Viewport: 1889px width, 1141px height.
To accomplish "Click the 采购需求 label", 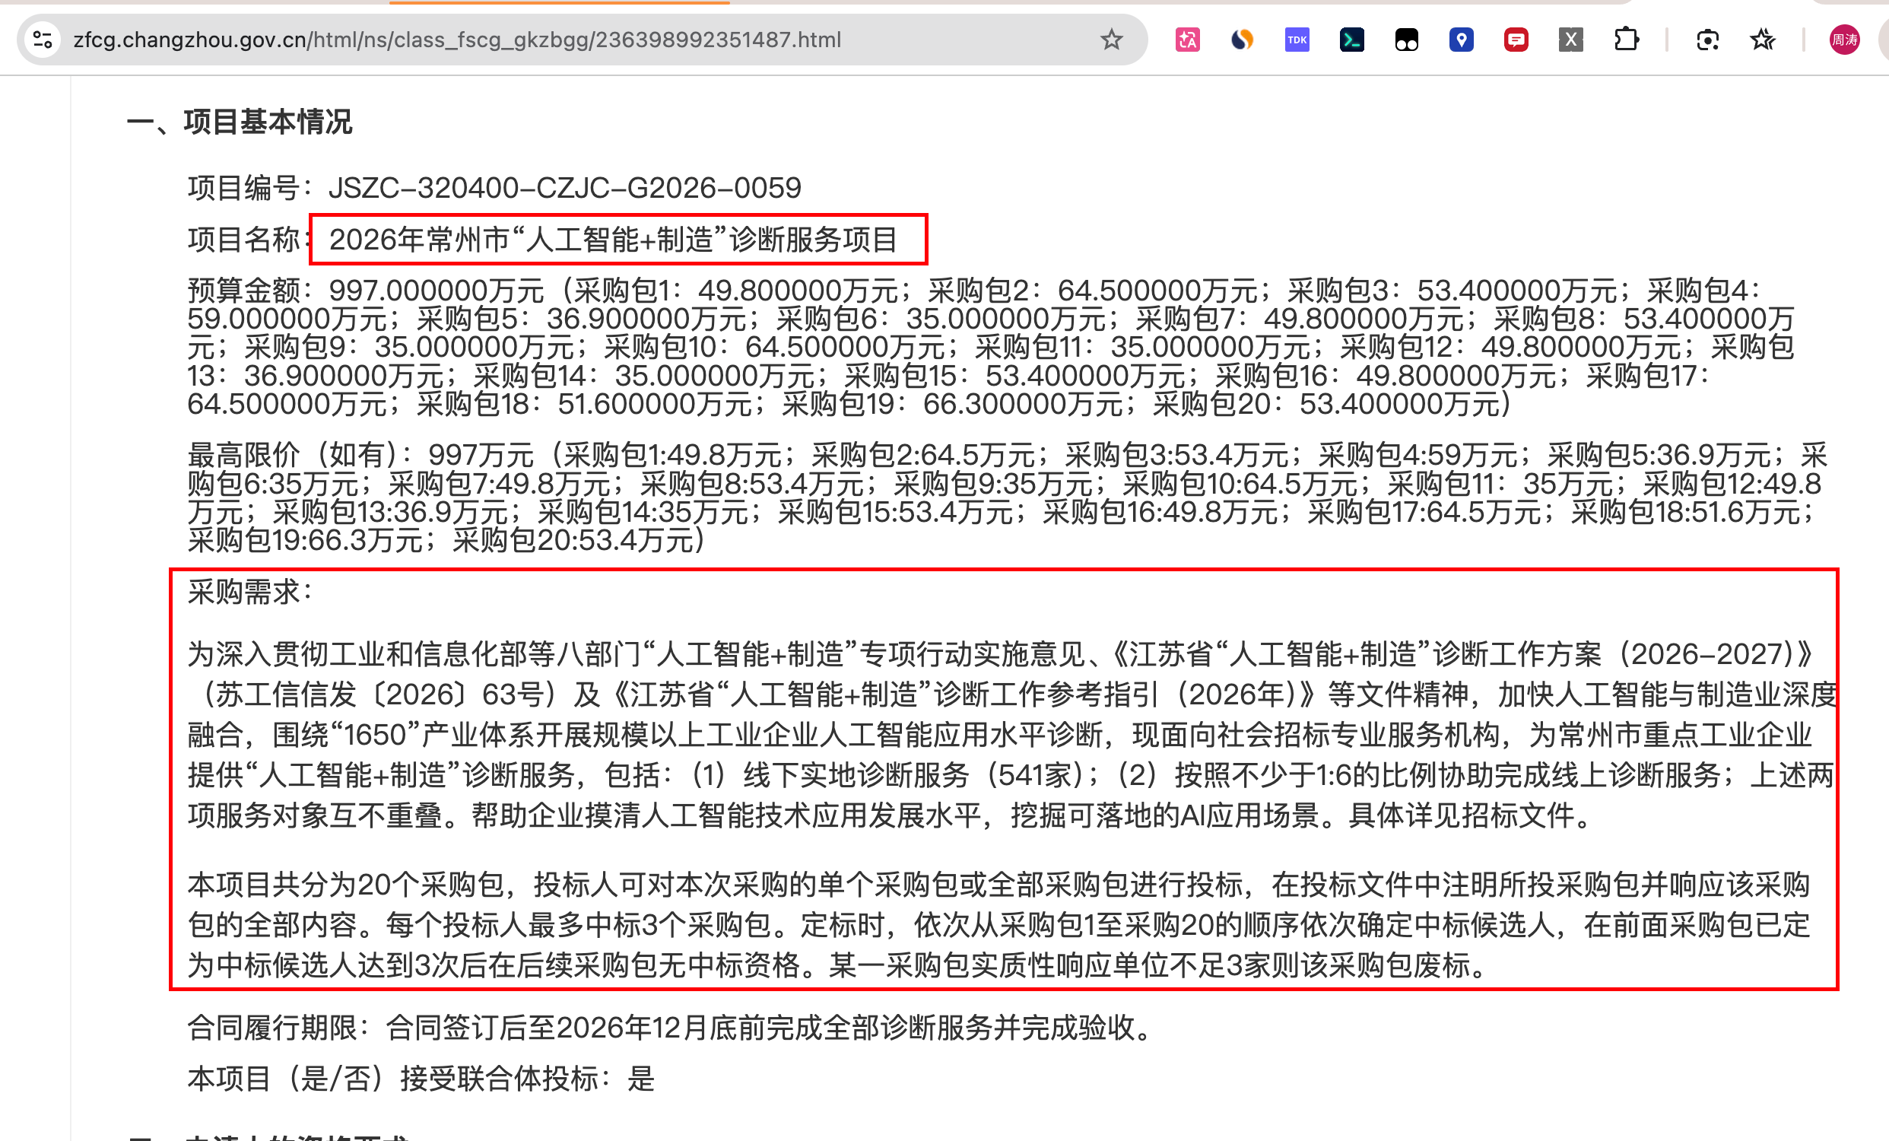I will pos(244,592).
